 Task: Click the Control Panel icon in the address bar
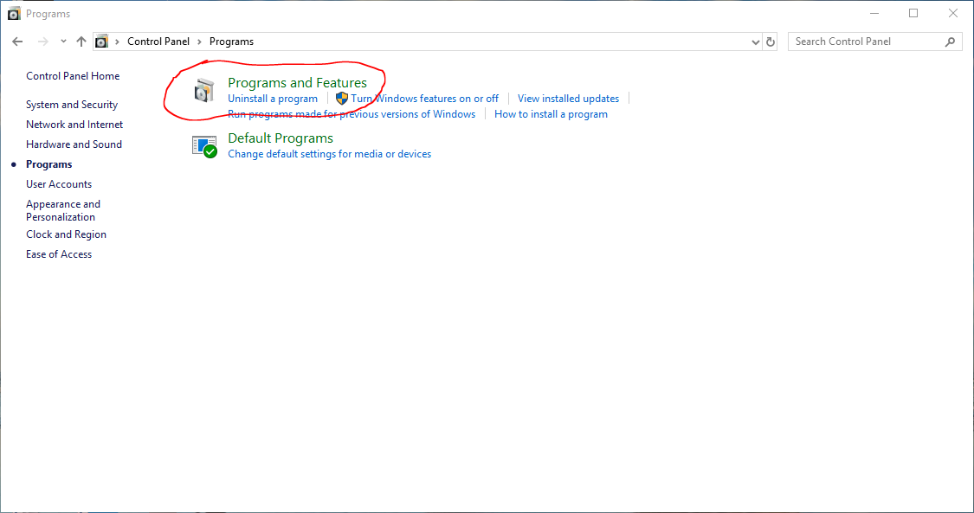(101, 42)
